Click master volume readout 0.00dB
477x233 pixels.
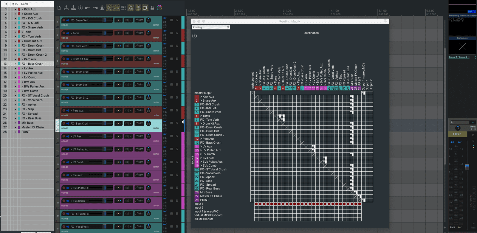click(x=457, y=134)
